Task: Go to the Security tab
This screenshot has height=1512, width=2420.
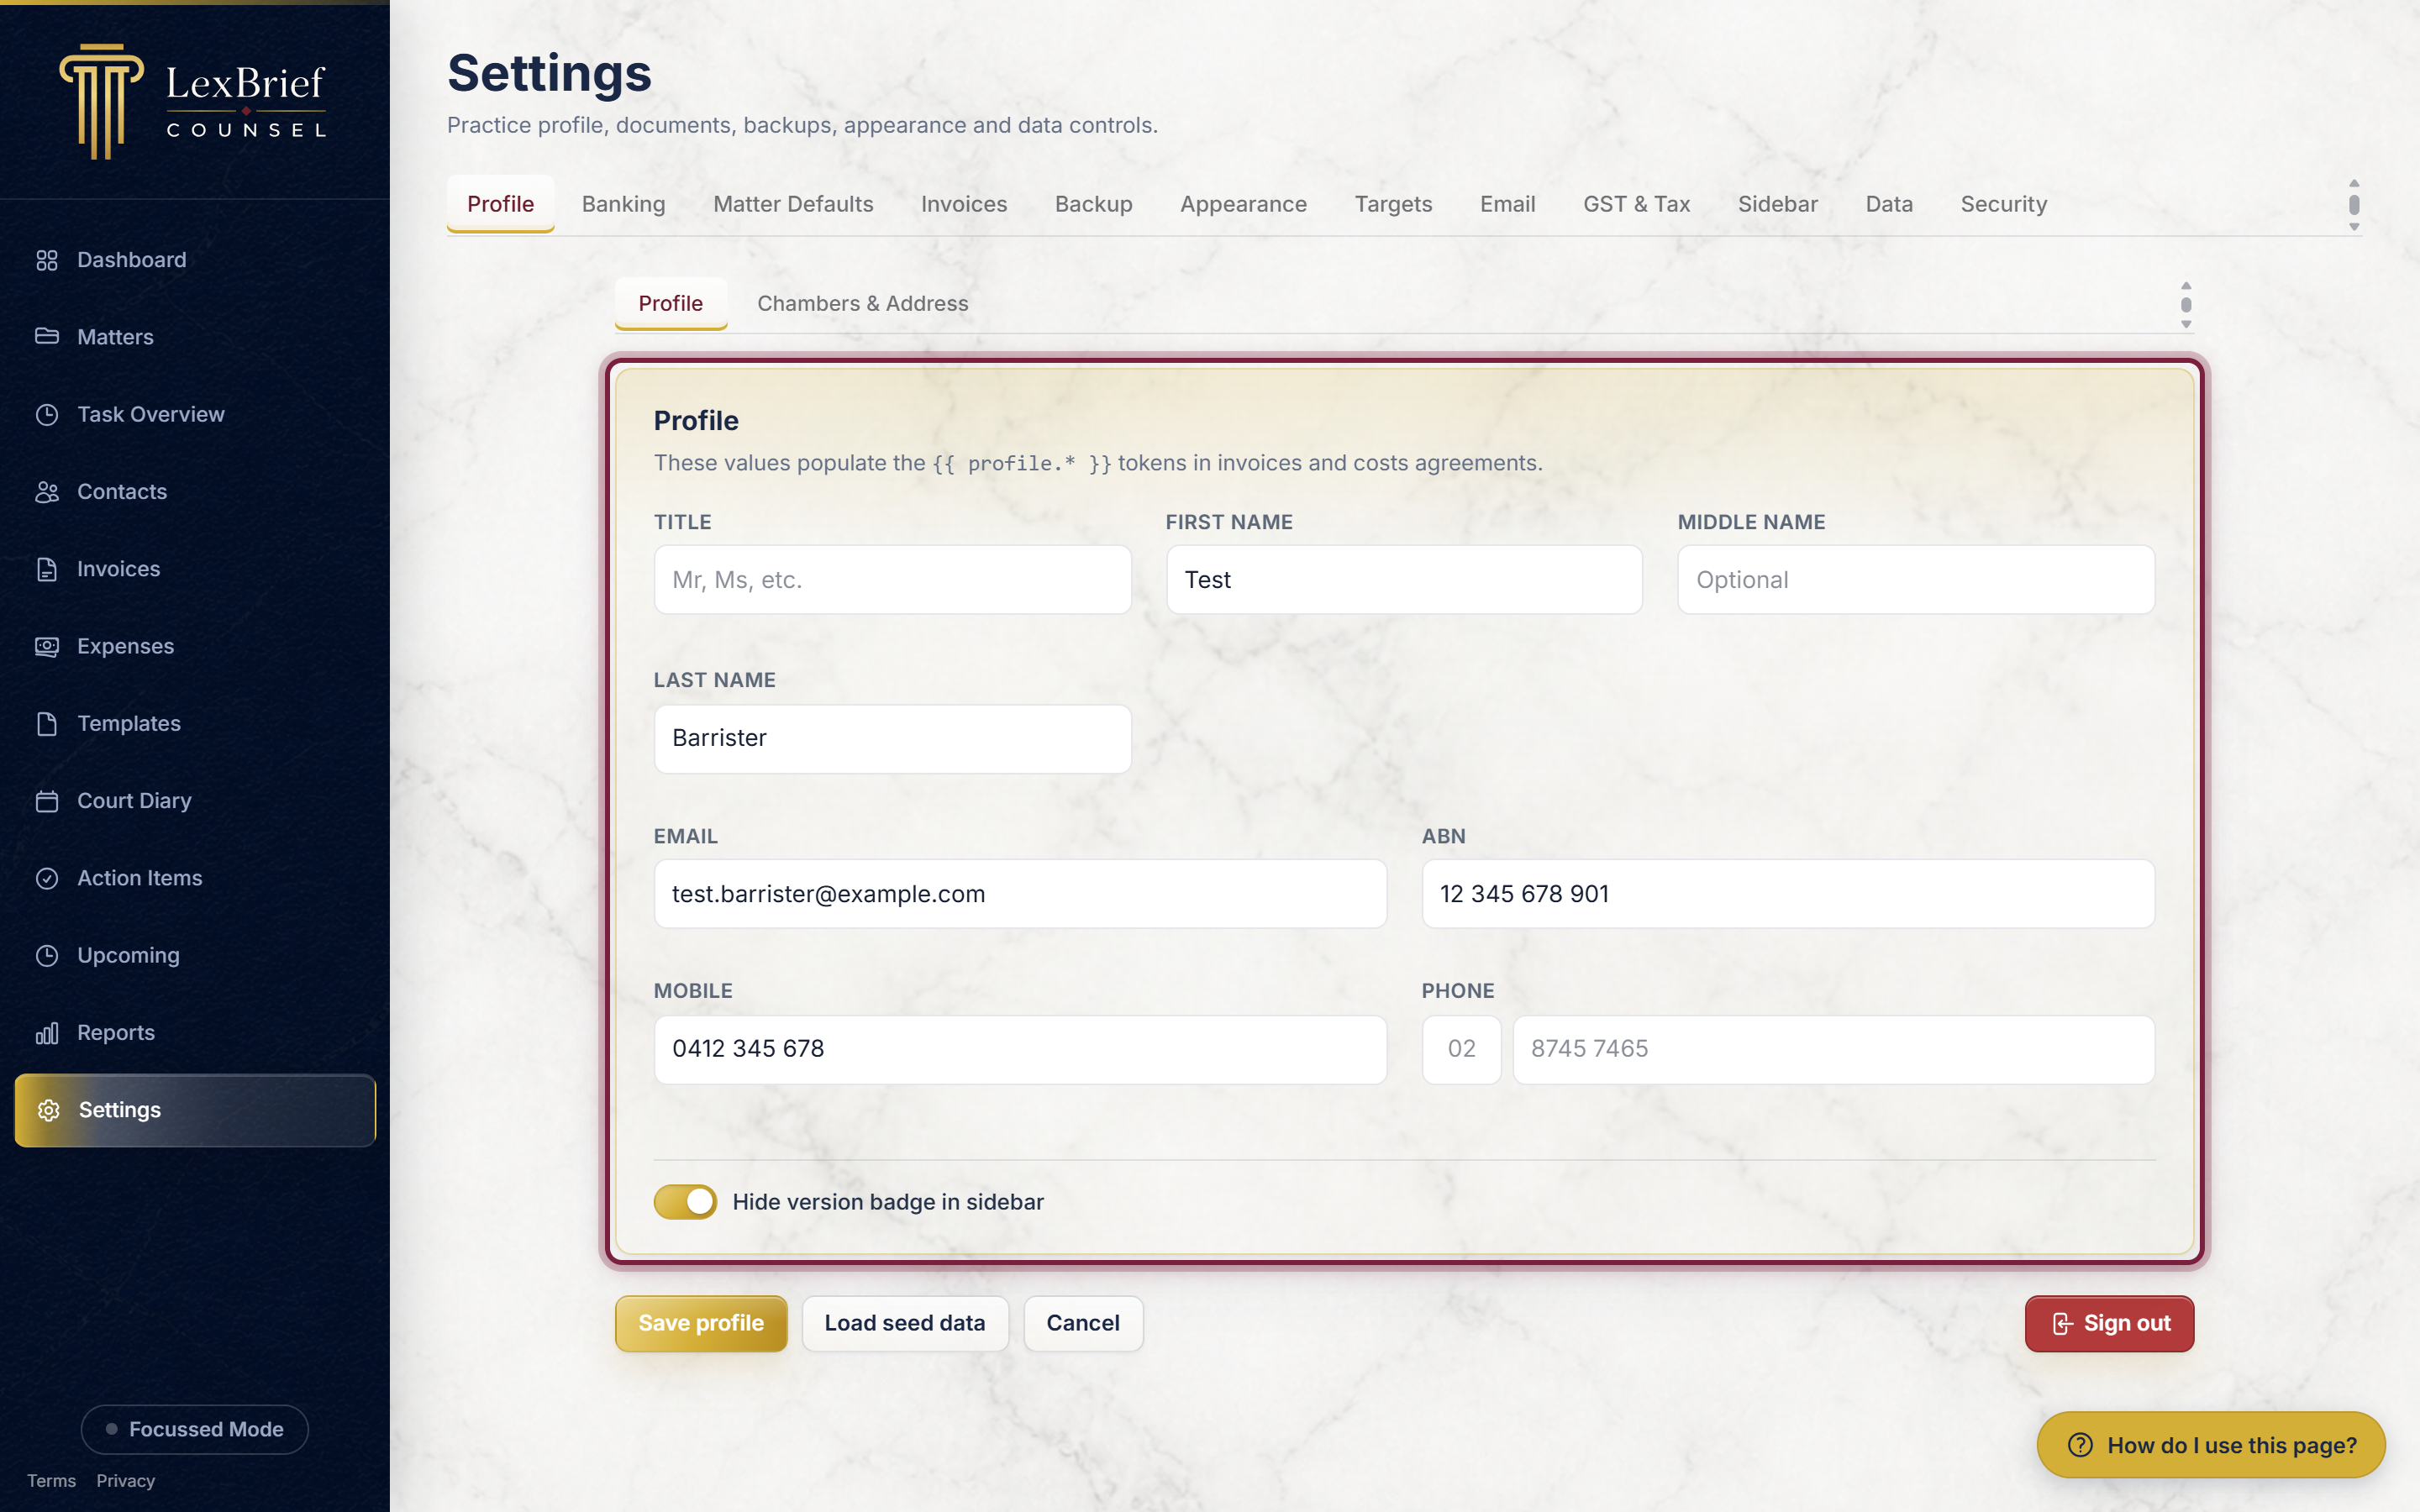Action: (2003, 204)
